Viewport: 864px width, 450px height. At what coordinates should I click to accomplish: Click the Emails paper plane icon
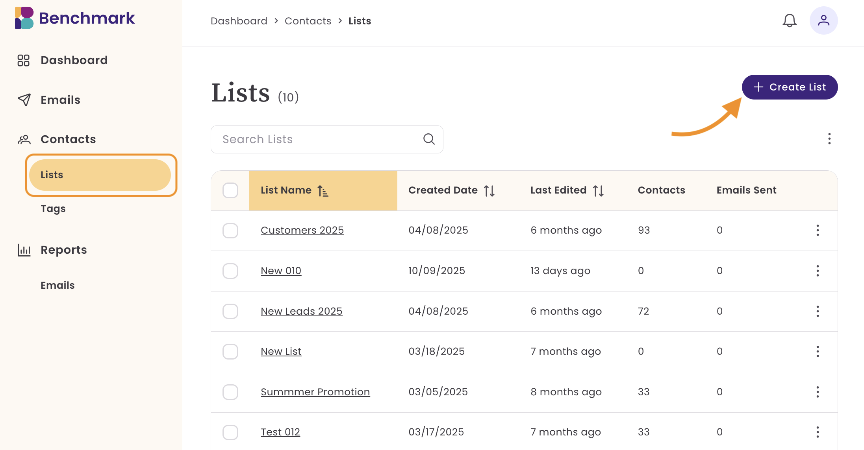[24, 100]
